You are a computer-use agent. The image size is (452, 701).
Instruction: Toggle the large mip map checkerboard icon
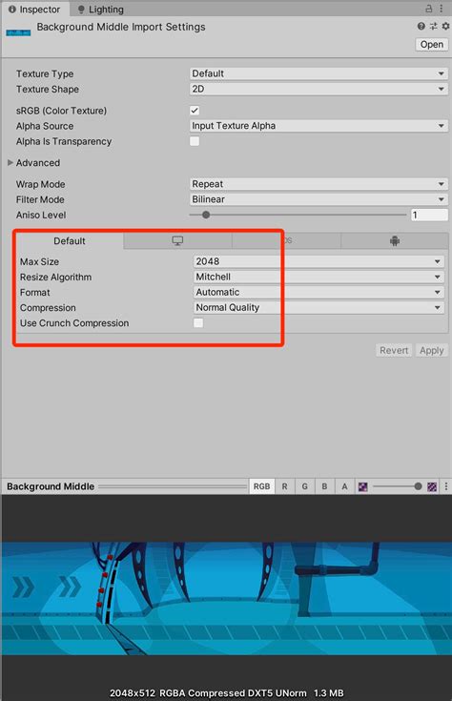[x=432, y=486]
